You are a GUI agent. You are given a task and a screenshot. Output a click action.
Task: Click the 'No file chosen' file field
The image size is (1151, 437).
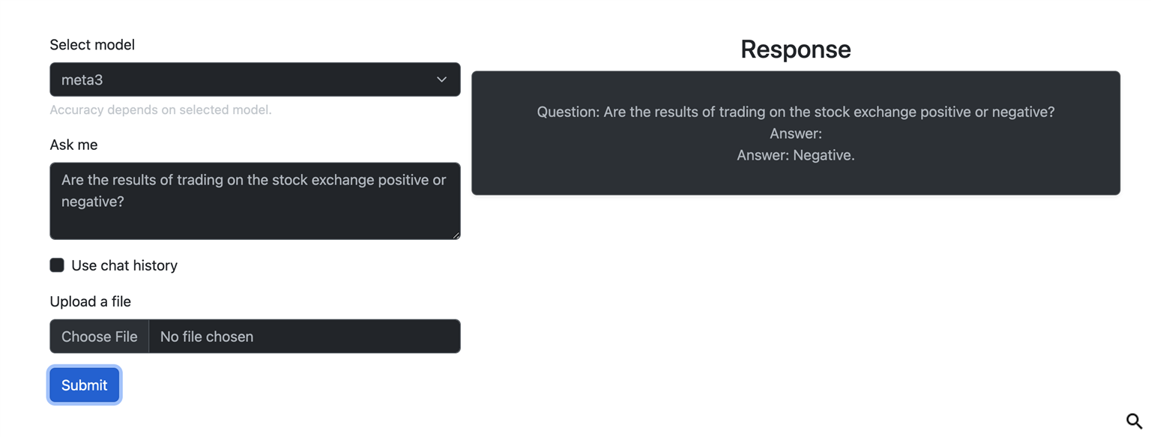click(x=304, y=337)
